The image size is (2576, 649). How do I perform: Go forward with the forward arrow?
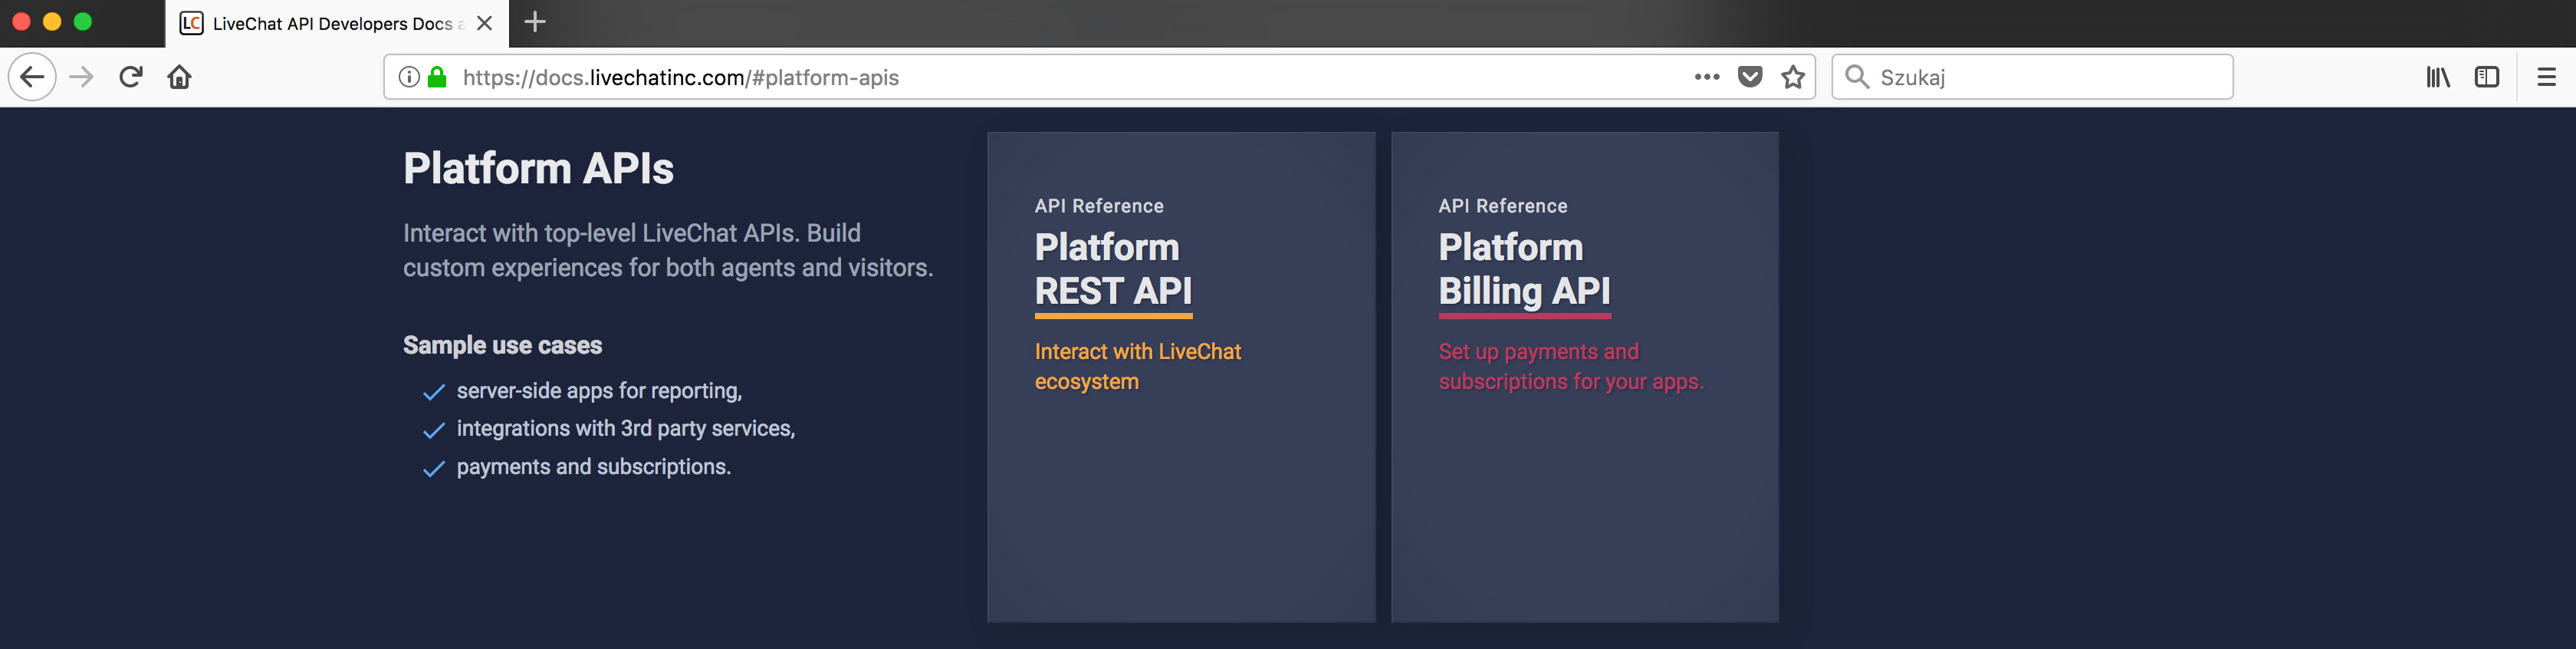coord(82,77)
